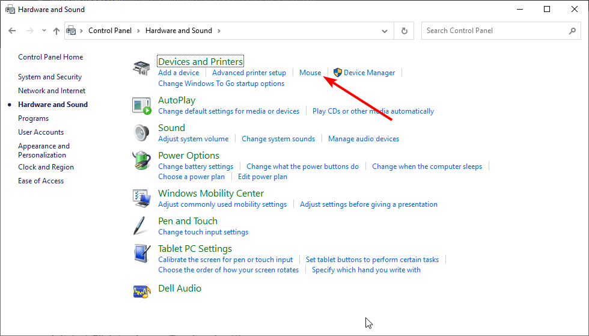Click the Power Options battery icon
Image resolution: width=589 pixels, height=336 pixels.
[x=141, y=160]
